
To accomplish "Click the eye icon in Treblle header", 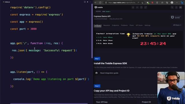I will point(137,8).
